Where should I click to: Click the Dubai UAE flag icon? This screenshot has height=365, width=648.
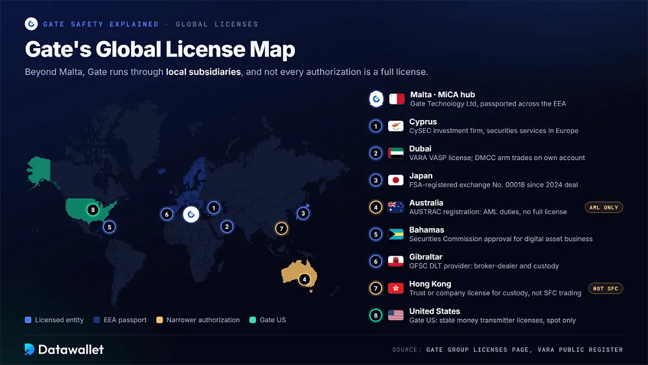[x=395, y=153]
